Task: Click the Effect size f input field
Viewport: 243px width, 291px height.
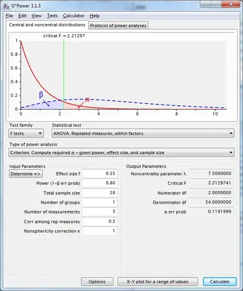Action: pos(100,173)
